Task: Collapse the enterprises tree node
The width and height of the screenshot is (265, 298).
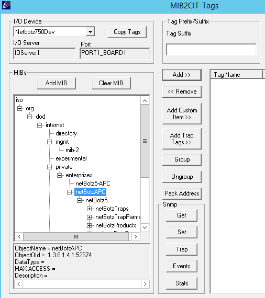Action: pos(59,176)
